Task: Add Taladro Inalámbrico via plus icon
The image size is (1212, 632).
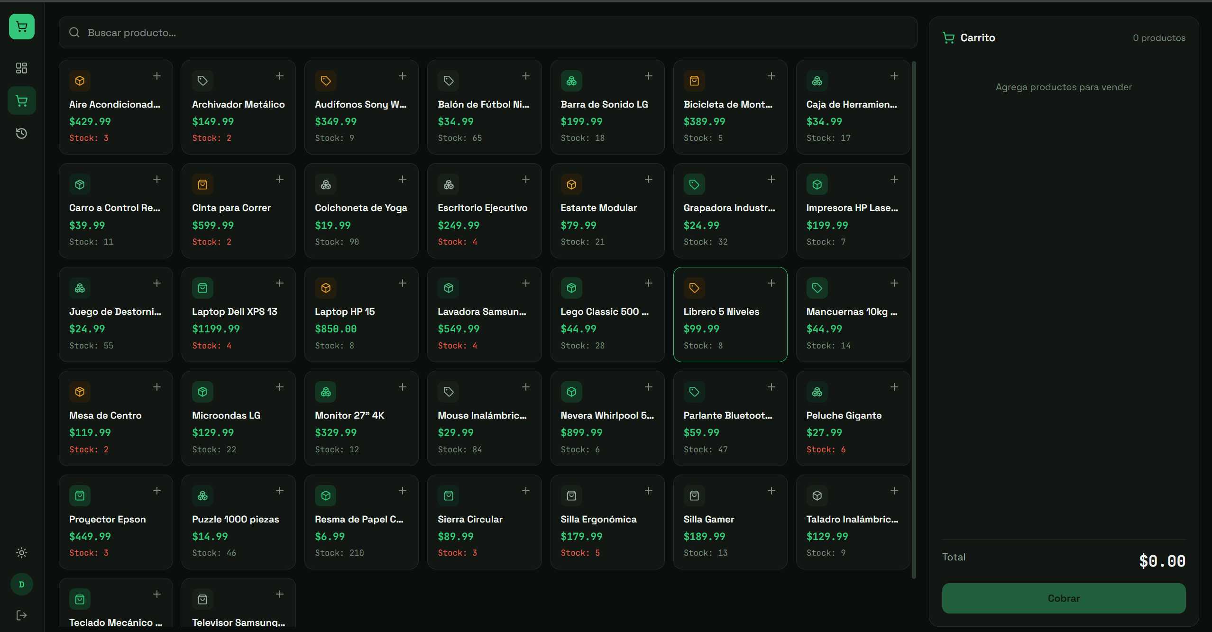Action: point(894,491)
